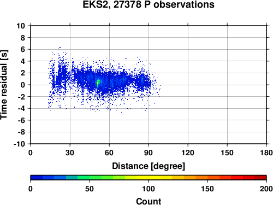273x205 pixels.
Task: Click the y-axis tick label 0
Action: pos(22,85)
